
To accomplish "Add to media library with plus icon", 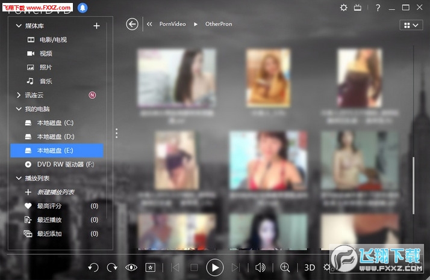I will (x=96, y=26).
